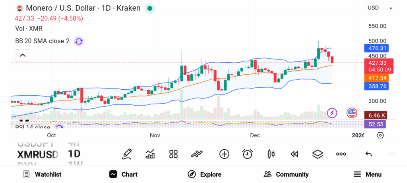
Task: Open more options three-dot menu
Action: pyautogui.click(x=341, y=154)
